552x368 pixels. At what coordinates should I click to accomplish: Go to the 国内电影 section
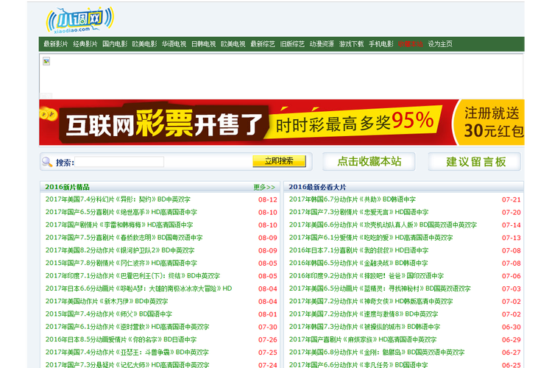(x=115, y=44)
